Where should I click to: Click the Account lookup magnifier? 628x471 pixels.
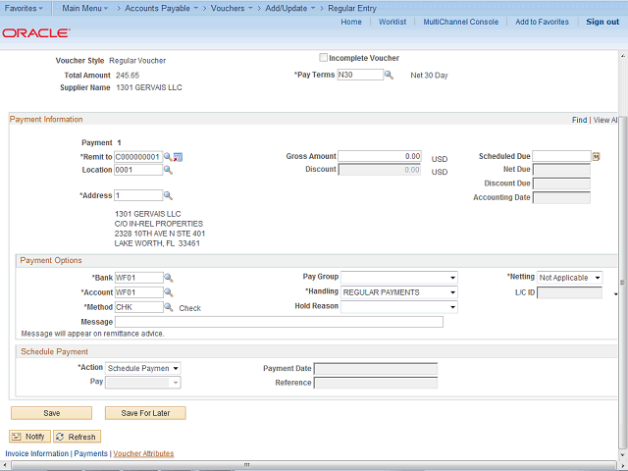tap(168, 292)
